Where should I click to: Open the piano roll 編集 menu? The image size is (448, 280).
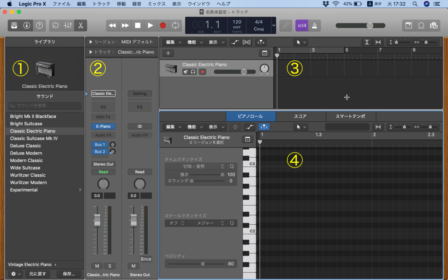[173, 127]
